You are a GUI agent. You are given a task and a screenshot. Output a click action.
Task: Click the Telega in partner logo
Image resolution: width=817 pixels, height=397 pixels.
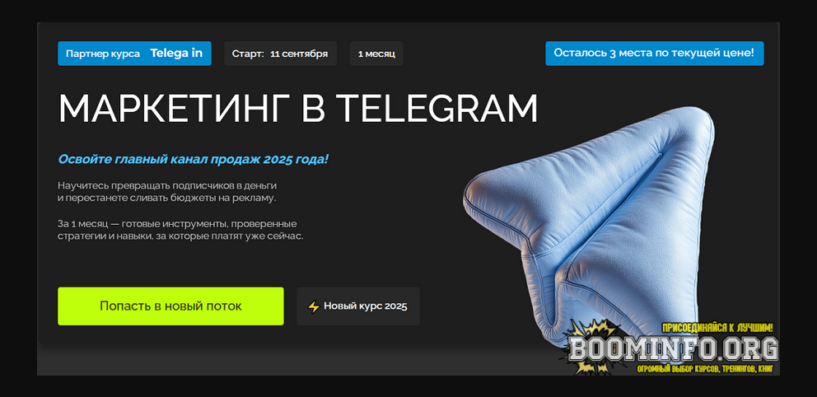(x=176, y=54)
